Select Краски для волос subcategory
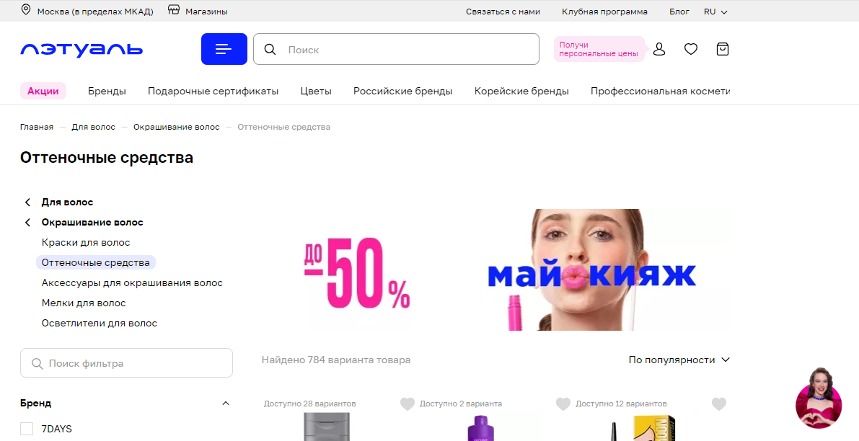Screen dimensions: 859x441 coord(86,242)
